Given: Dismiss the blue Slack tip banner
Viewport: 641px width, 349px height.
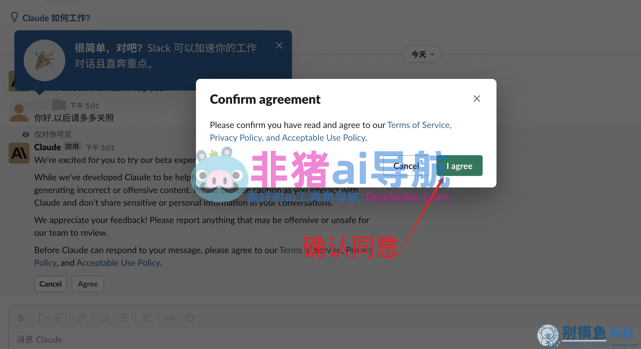Looking at the screenshot, I should [x=279, y=45].
